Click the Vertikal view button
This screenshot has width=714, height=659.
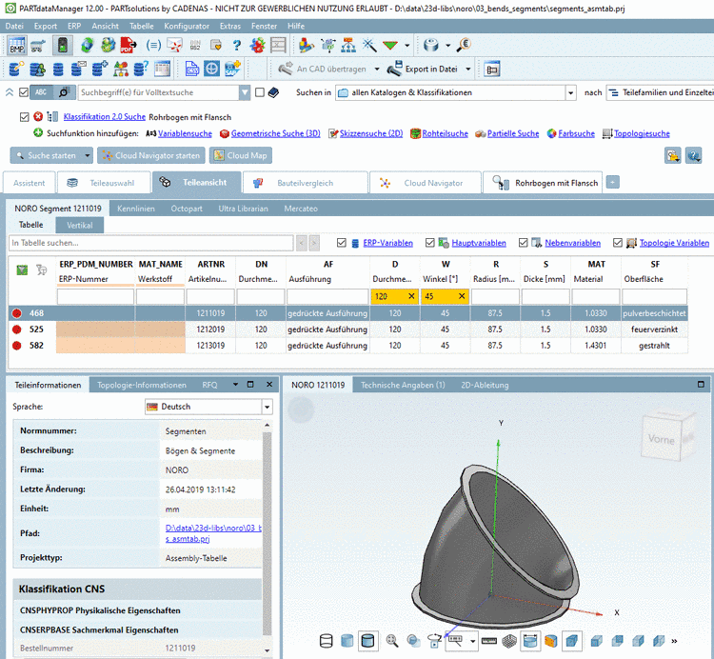80,225
